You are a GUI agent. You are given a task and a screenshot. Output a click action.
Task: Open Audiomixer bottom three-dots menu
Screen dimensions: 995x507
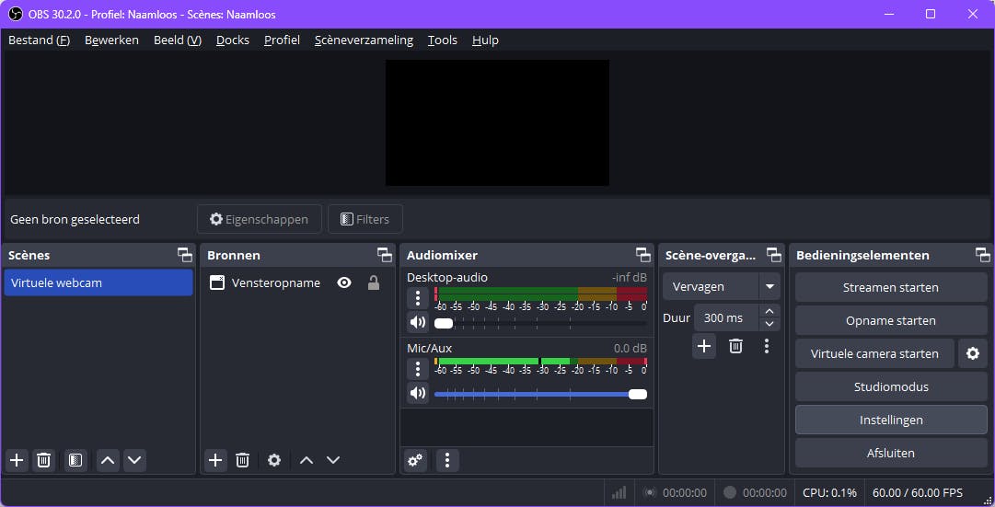(447, 460)
